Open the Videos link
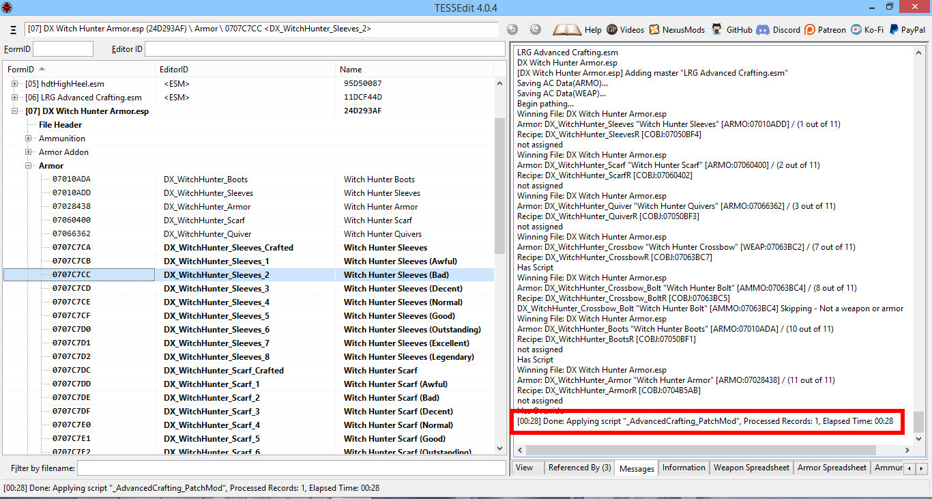Viewport: 932px width, 499px height. [625, 29]
